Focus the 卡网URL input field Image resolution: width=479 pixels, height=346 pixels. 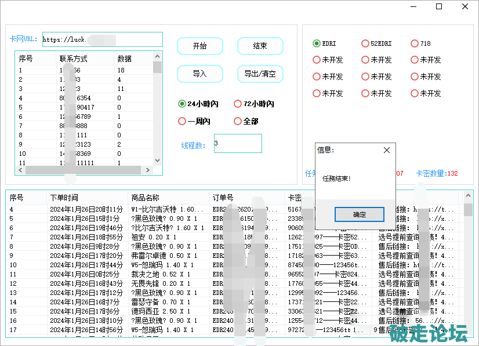[x=102, y=39]
